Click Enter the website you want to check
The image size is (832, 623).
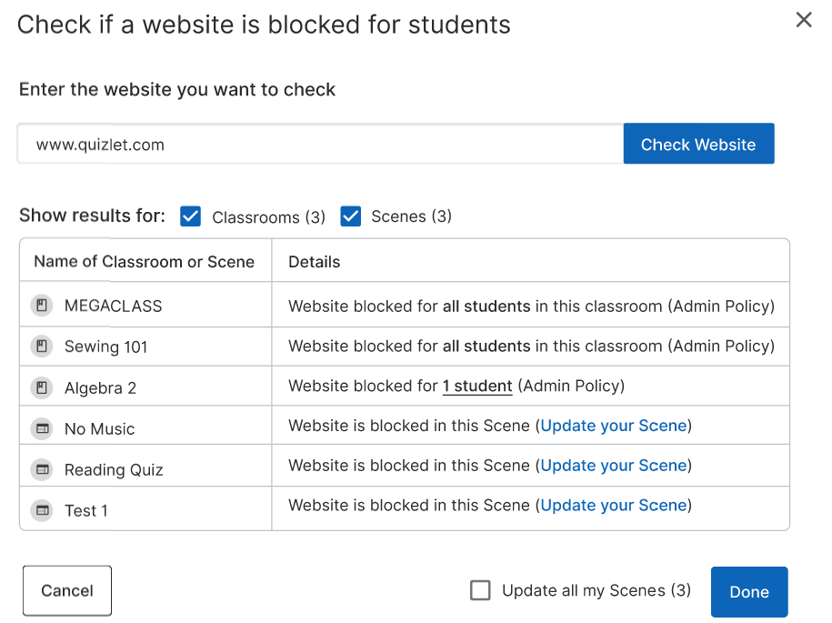pyautogui.click(x=177, y=89)
